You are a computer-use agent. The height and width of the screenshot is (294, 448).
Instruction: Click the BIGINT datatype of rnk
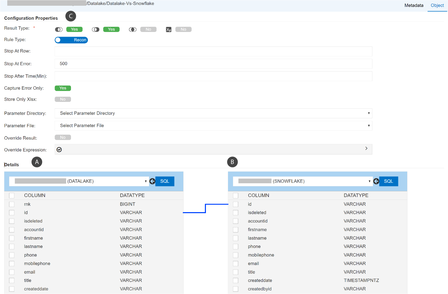tap(128, 204)
